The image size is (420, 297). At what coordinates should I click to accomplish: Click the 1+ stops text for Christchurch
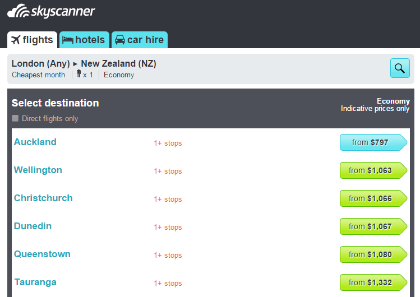(168, 199)
